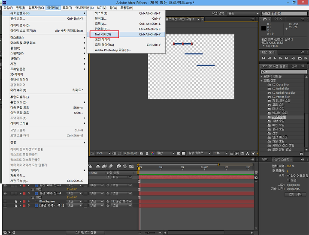Click the auto-keyframe stopwatch icon in the timeline header

(x=125, y=167)
